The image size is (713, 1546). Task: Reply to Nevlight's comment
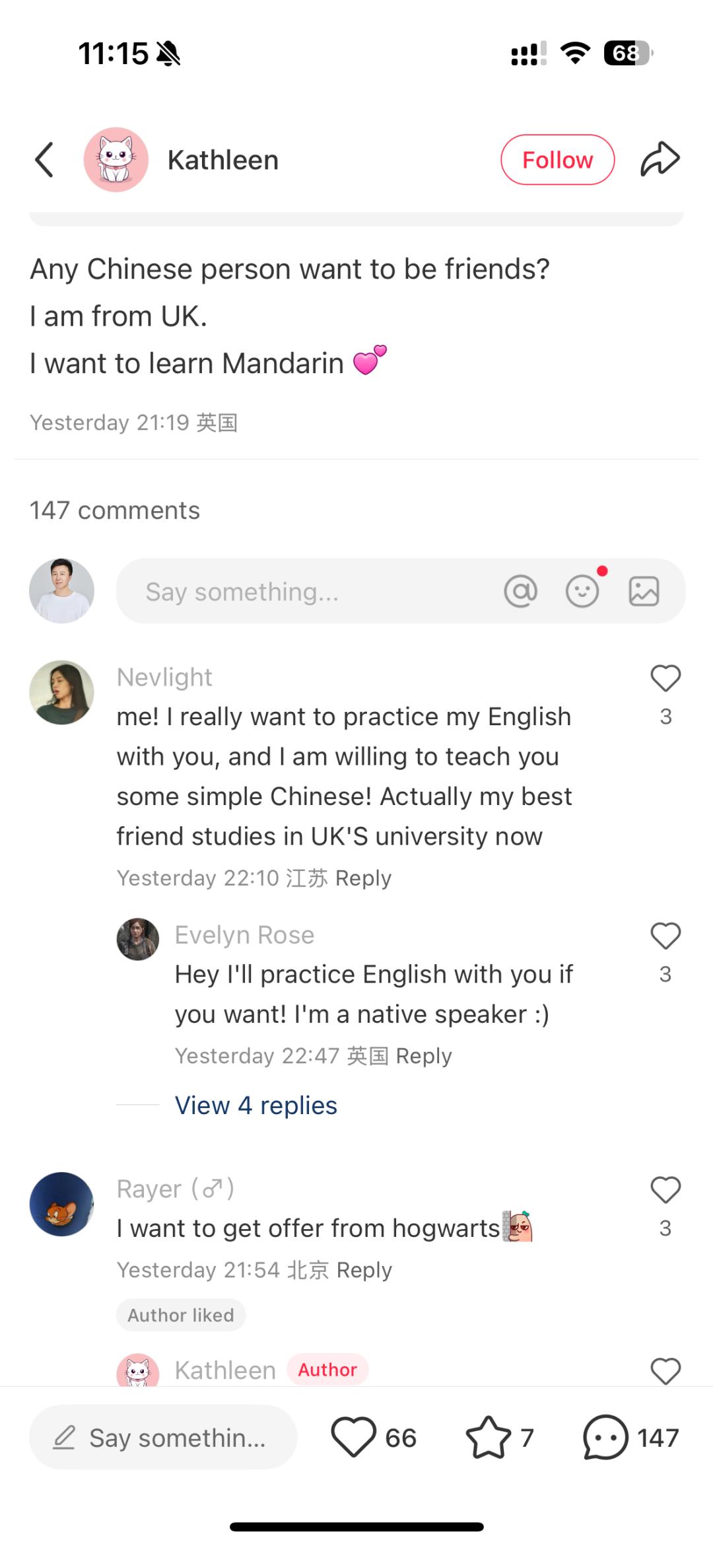[363, 878]
